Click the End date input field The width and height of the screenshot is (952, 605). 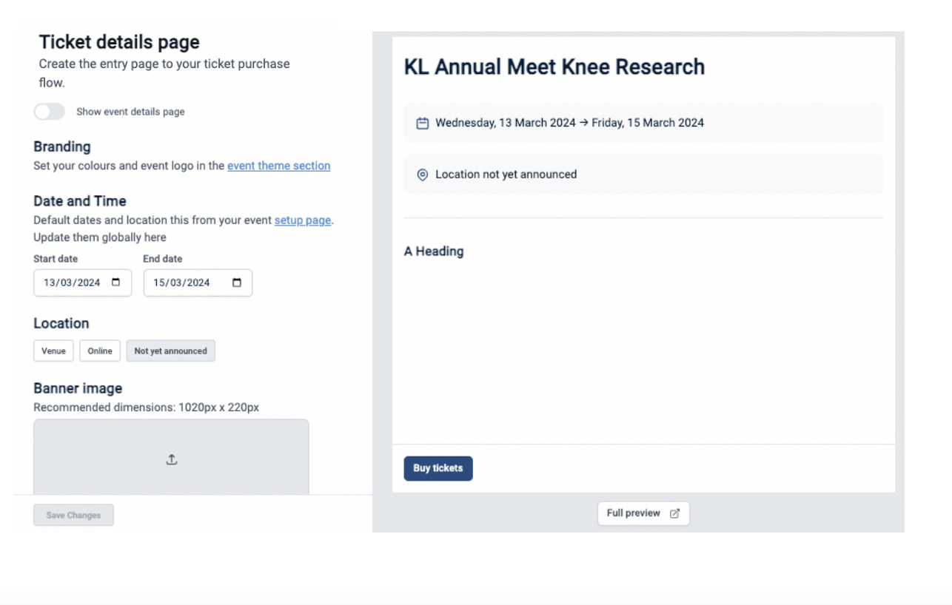pos(198,283)
